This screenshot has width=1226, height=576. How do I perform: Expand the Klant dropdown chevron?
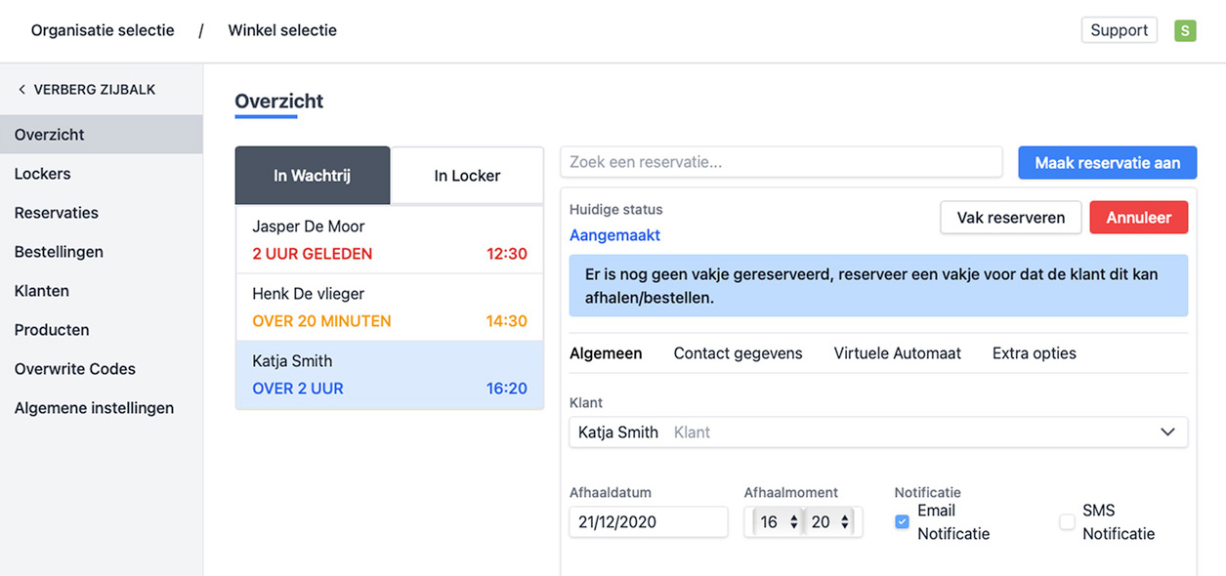1167,432
